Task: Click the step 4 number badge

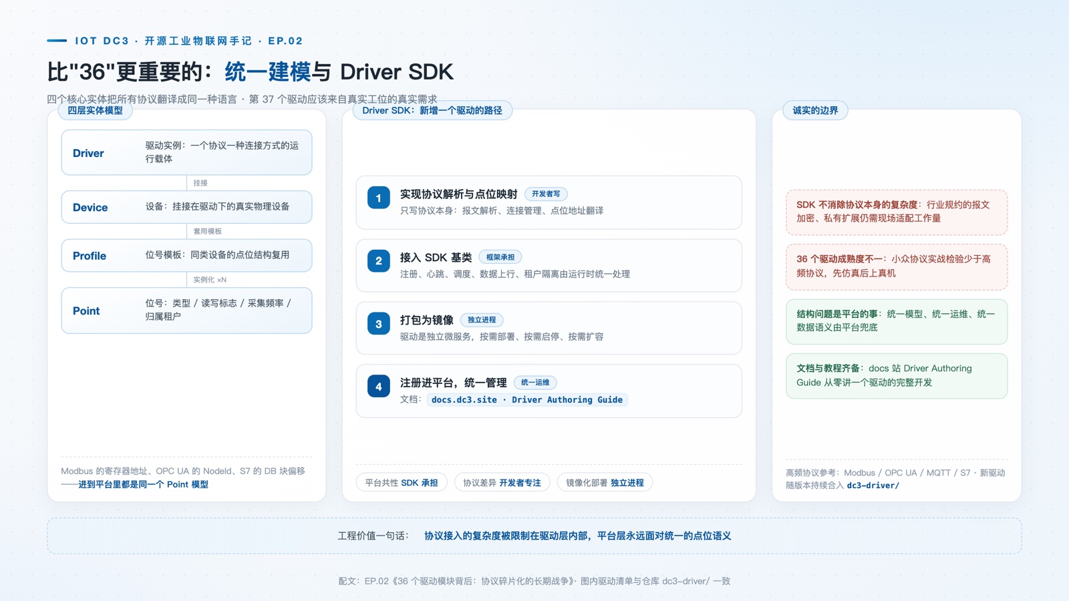Action: [x=378, y=387]
